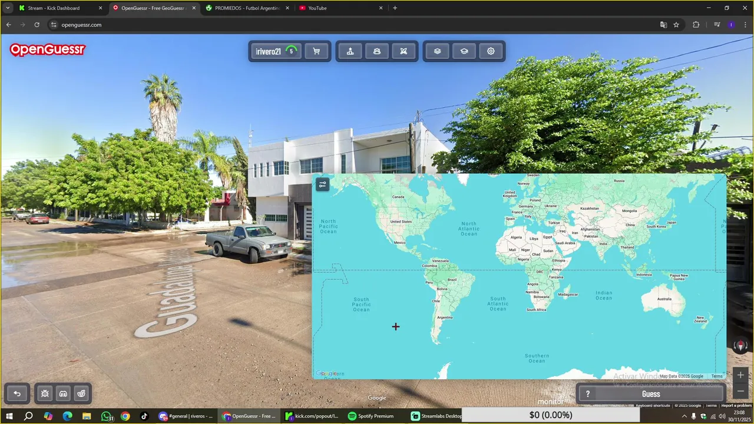Open the irivero21 profile button
Screen dimensions: 754x424
pos(276,51)
